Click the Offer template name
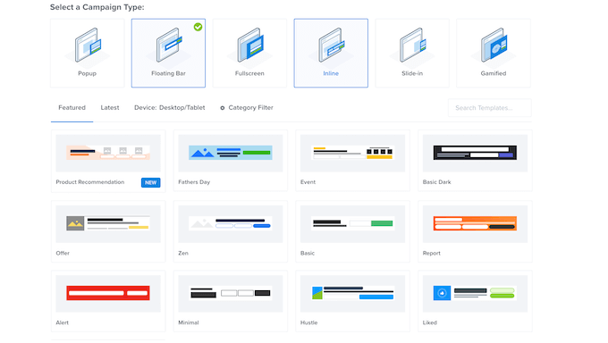This screenshot has height=343, width=608. [63, 253]
